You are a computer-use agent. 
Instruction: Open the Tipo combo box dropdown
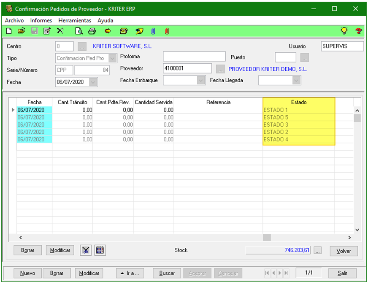[x=113, y=58]
